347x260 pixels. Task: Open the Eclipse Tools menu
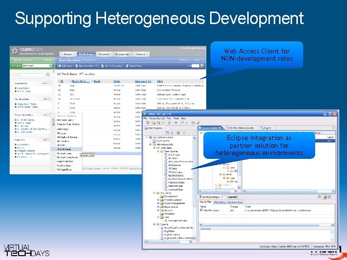(176, 118)
